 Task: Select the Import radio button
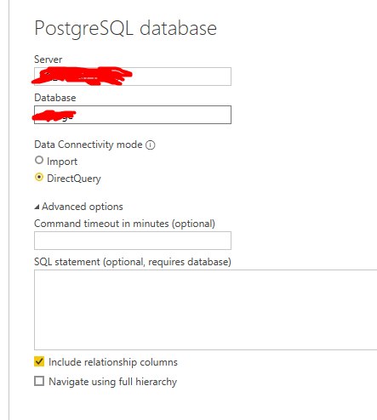[x=39, y=161]
